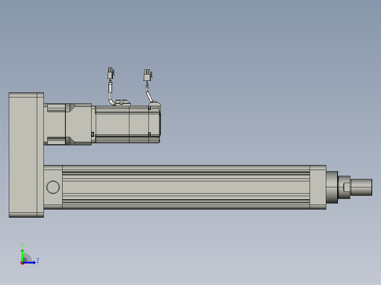Select the long ribbed cylinder barrel

click(186, 187)
